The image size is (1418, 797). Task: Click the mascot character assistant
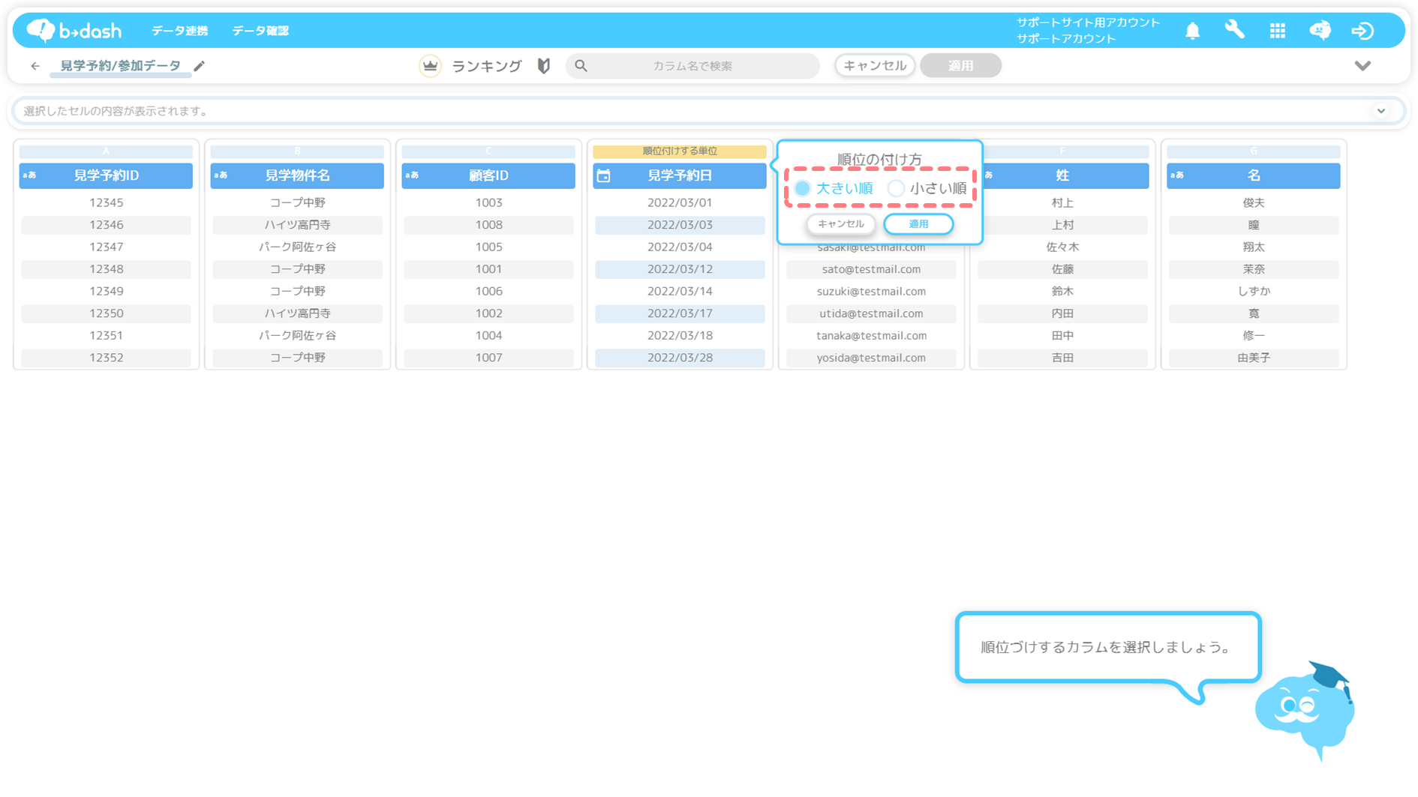[1305, 709]
